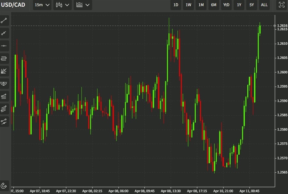The image size is (288, 194).
Task: Click the 1.2575 price axis label
Action: pos(282,144)
